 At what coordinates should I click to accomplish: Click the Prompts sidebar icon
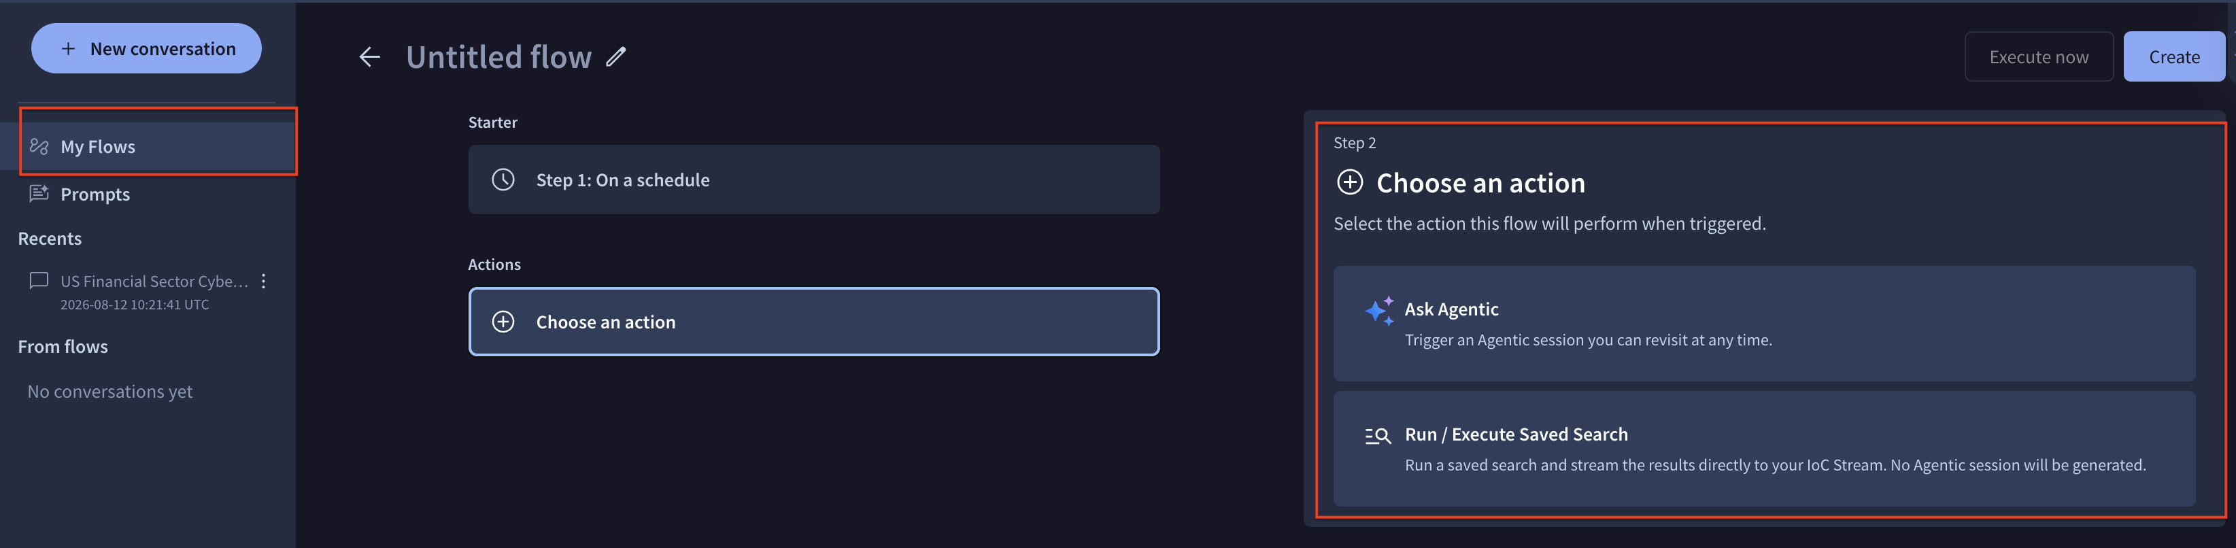point(39,194)
